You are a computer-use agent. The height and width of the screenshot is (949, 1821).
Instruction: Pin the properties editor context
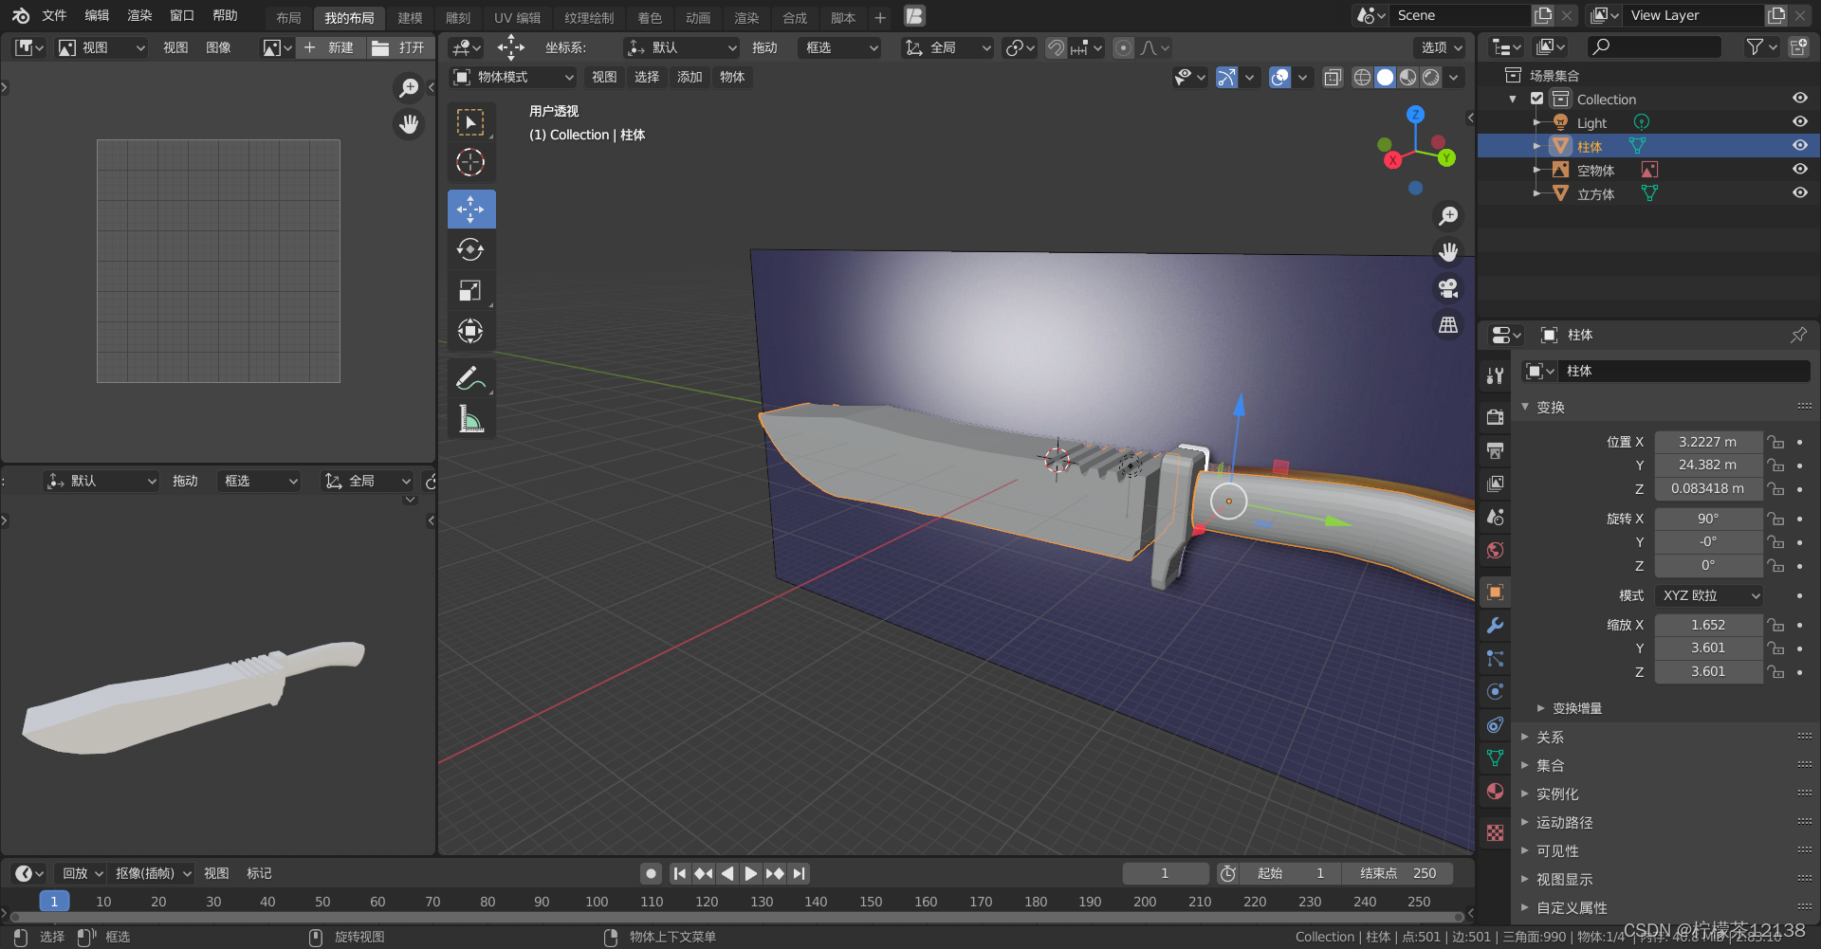coord(1798,335)
